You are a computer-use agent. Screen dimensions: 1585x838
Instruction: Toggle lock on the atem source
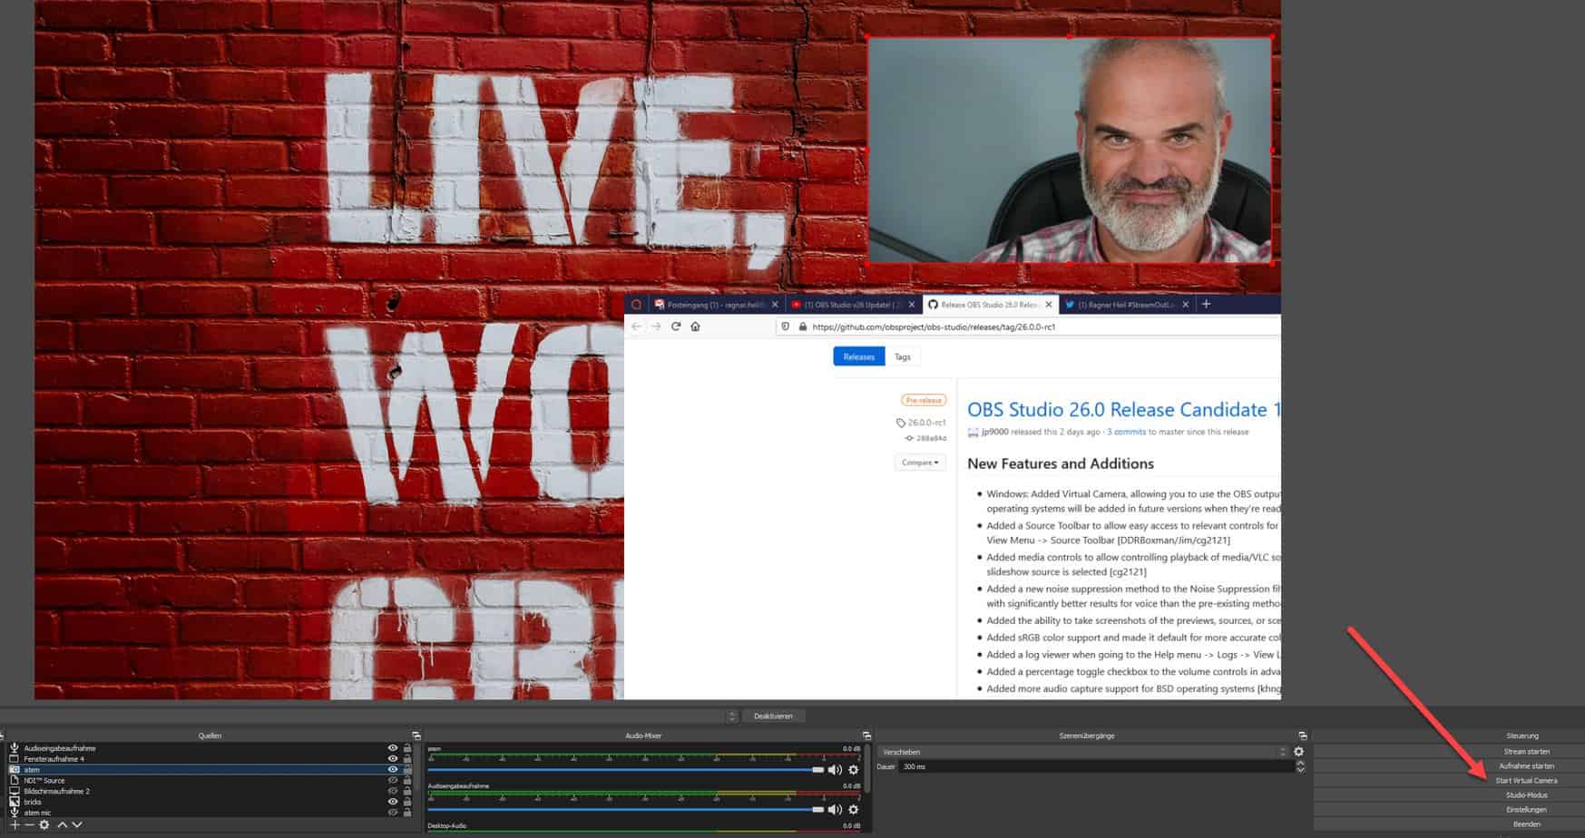406,770
